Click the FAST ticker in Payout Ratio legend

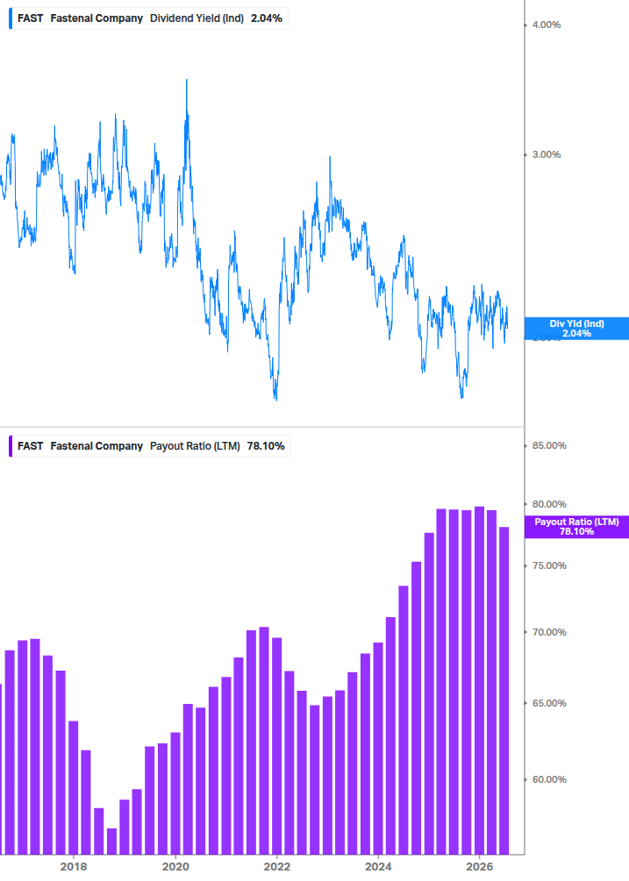(x=31, y=446)
